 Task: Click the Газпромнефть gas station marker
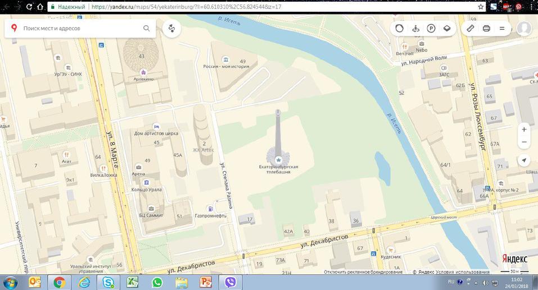[x=210, y=208]
